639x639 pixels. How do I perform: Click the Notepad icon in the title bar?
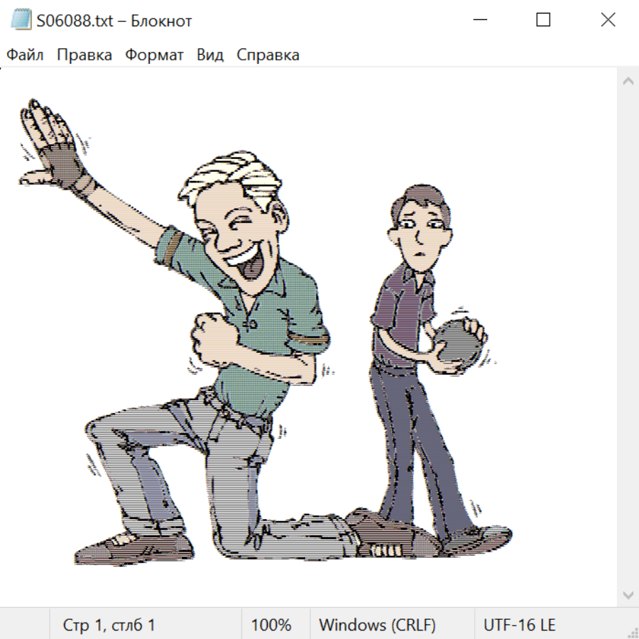(22, 21)
